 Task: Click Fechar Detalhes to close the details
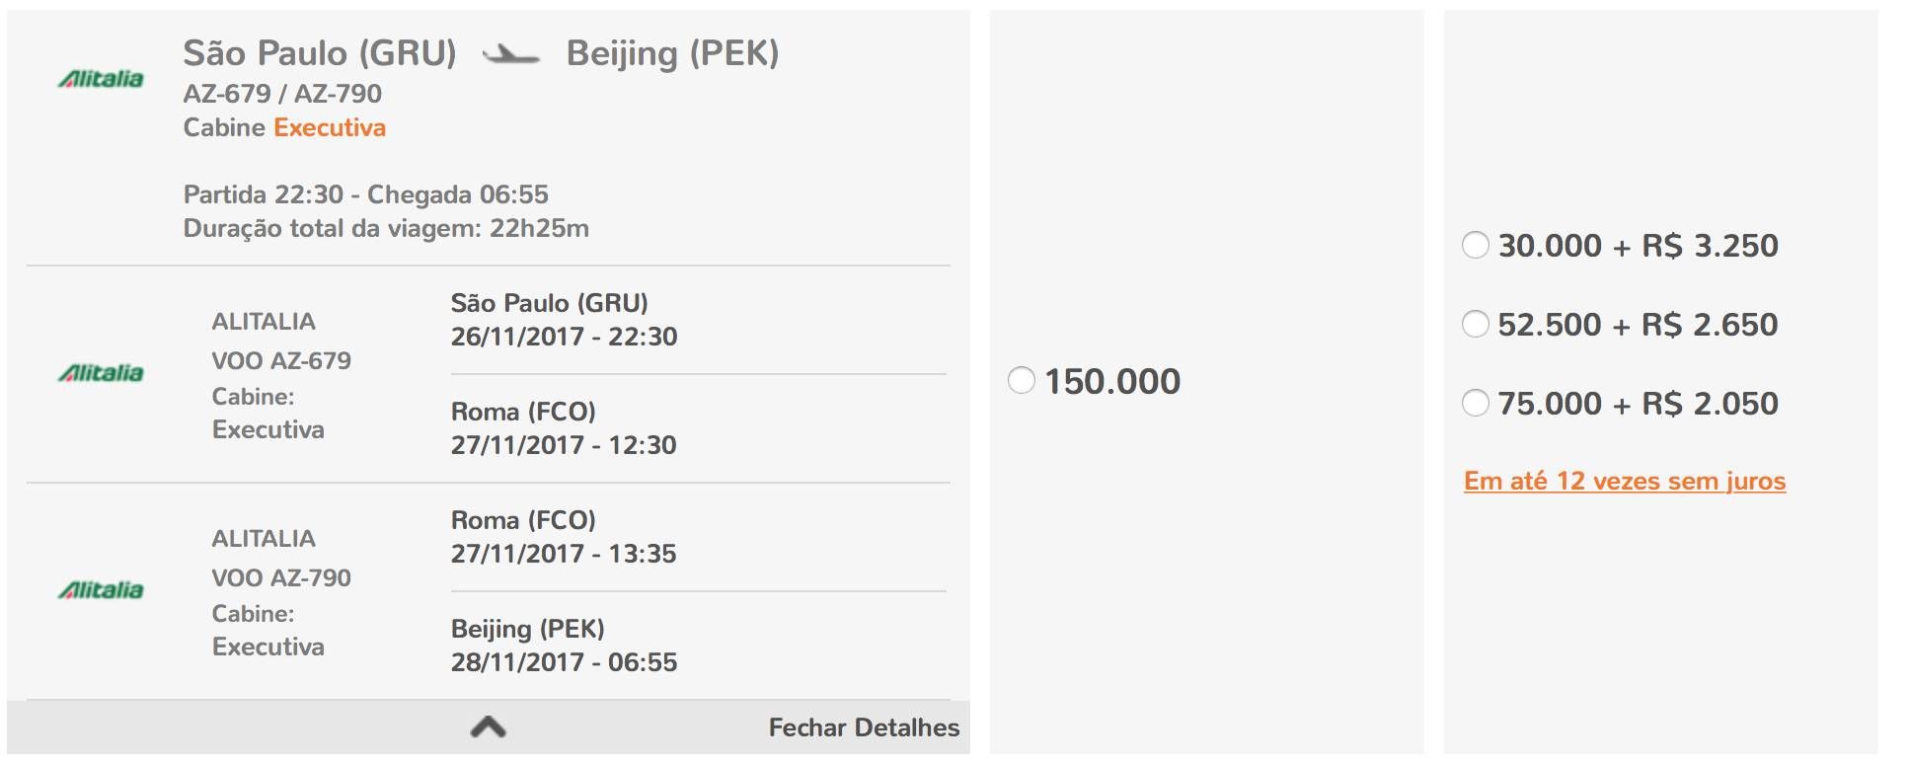pos(864,727)
